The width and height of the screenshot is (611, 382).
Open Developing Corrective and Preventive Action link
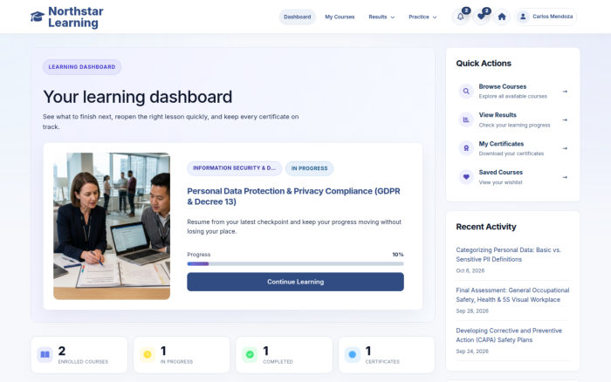[x=509, y=335]
